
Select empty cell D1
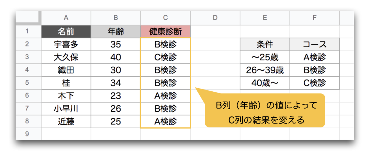pyautogui.click(x=215, y=31)
